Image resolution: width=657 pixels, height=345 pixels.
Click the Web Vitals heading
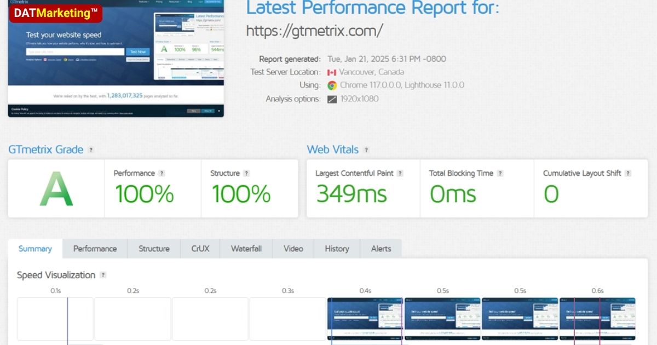tap(333, 150)
